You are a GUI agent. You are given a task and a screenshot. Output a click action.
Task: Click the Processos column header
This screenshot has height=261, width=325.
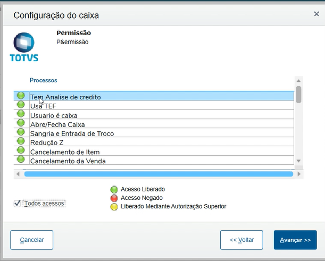(44, 80)
